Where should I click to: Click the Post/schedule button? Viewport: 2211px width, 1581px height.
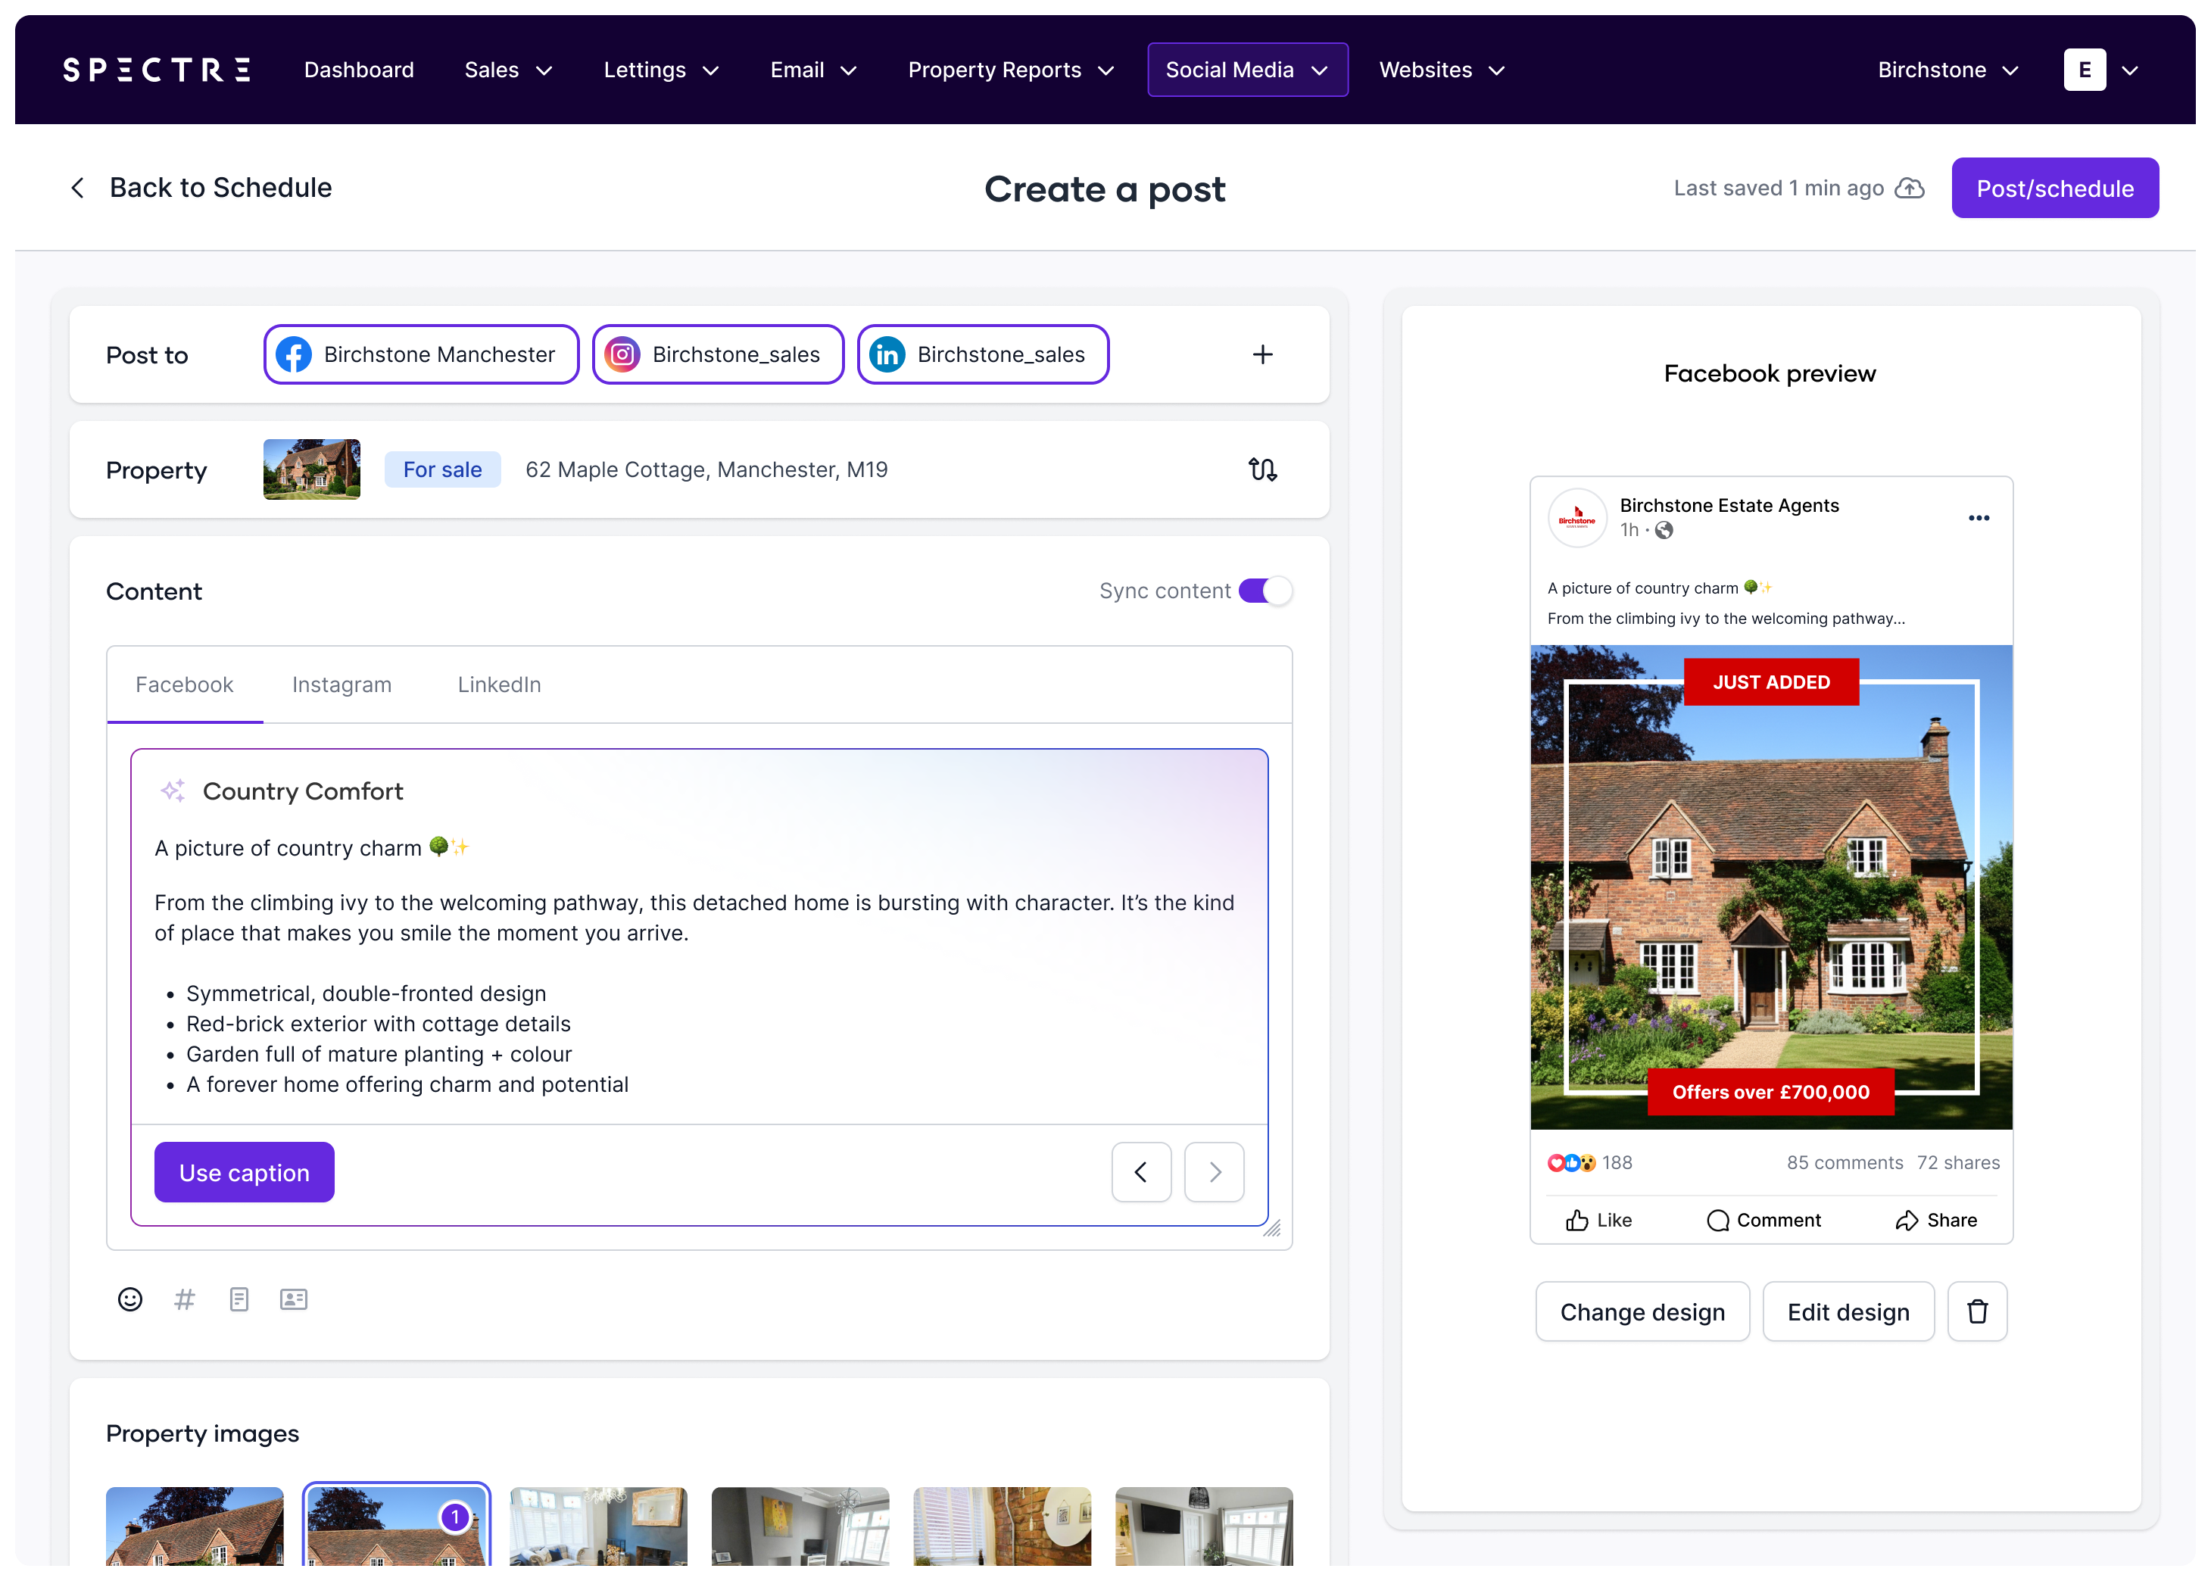coord(2054,188)
